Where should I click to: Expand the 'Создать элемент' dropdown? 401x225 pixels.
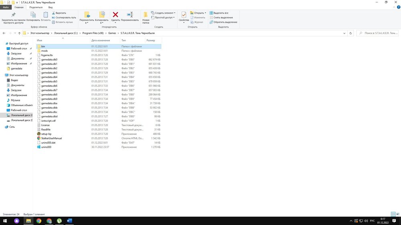pos(165,13)
